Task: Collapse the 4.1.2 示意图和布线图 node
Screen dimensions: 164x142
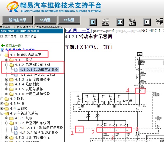Action: pyautogui.click(x=6, y=65)
